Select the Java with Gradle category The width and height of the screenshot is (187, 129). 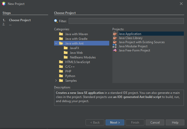[x=76, y=39]
